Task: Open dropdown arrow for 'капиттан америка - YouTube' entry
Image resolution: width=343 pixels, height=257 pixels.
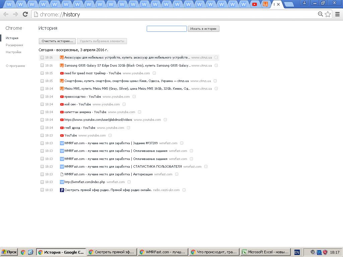Action: [140, 112]
